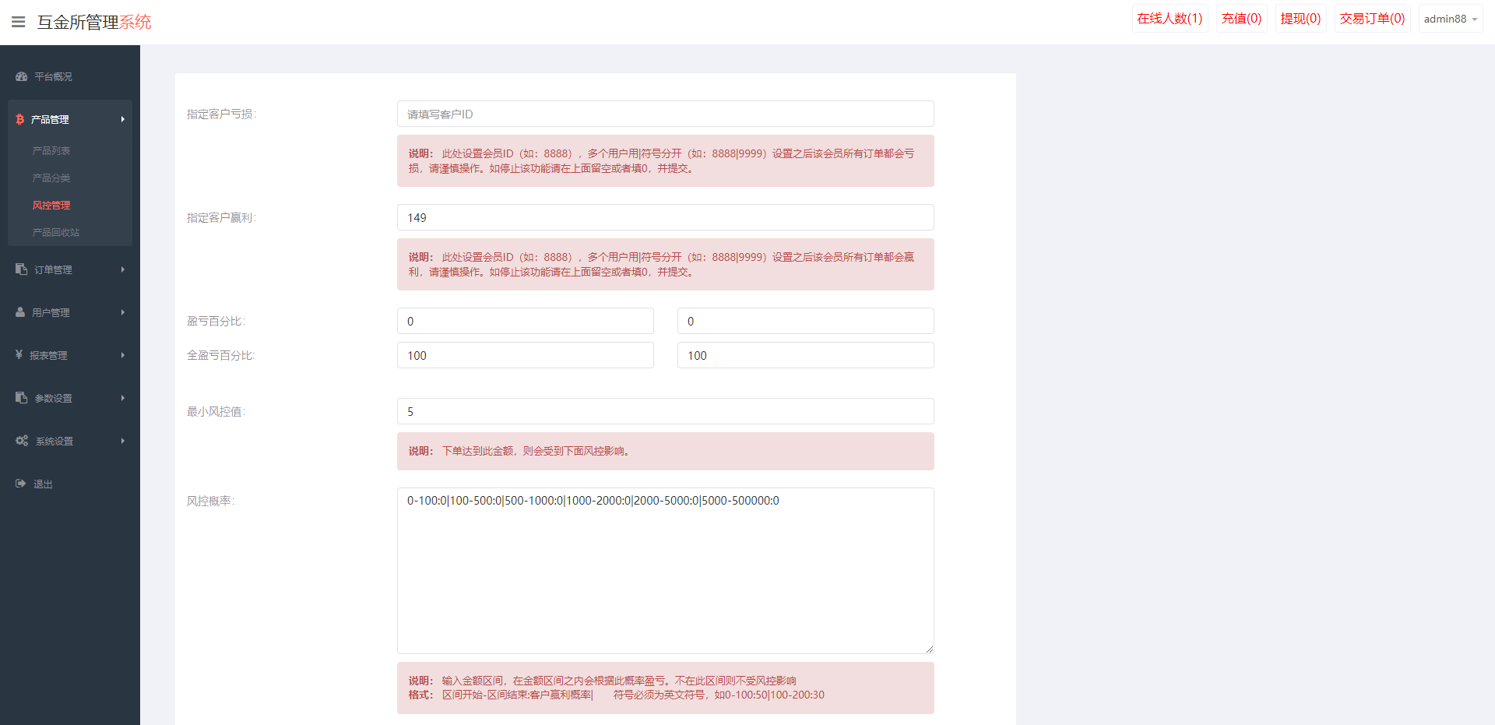Click the first 盈亏百分比 input field
Viewport: 1495px width, 725px height.
(526, 321)
